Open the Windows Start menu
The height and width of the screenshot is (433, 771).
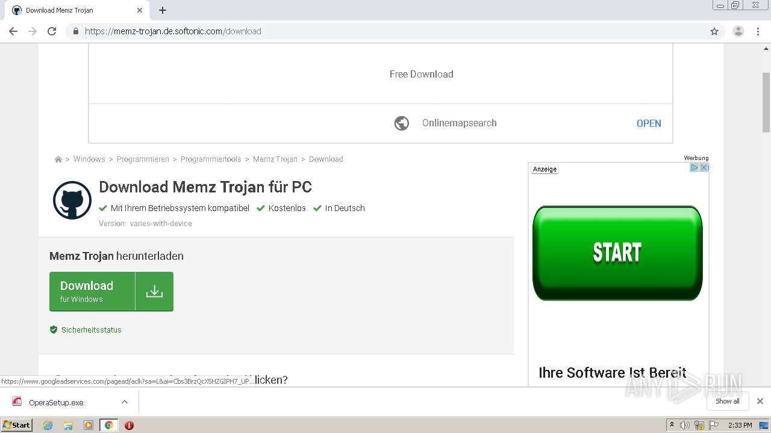click(x=16, y=425)
